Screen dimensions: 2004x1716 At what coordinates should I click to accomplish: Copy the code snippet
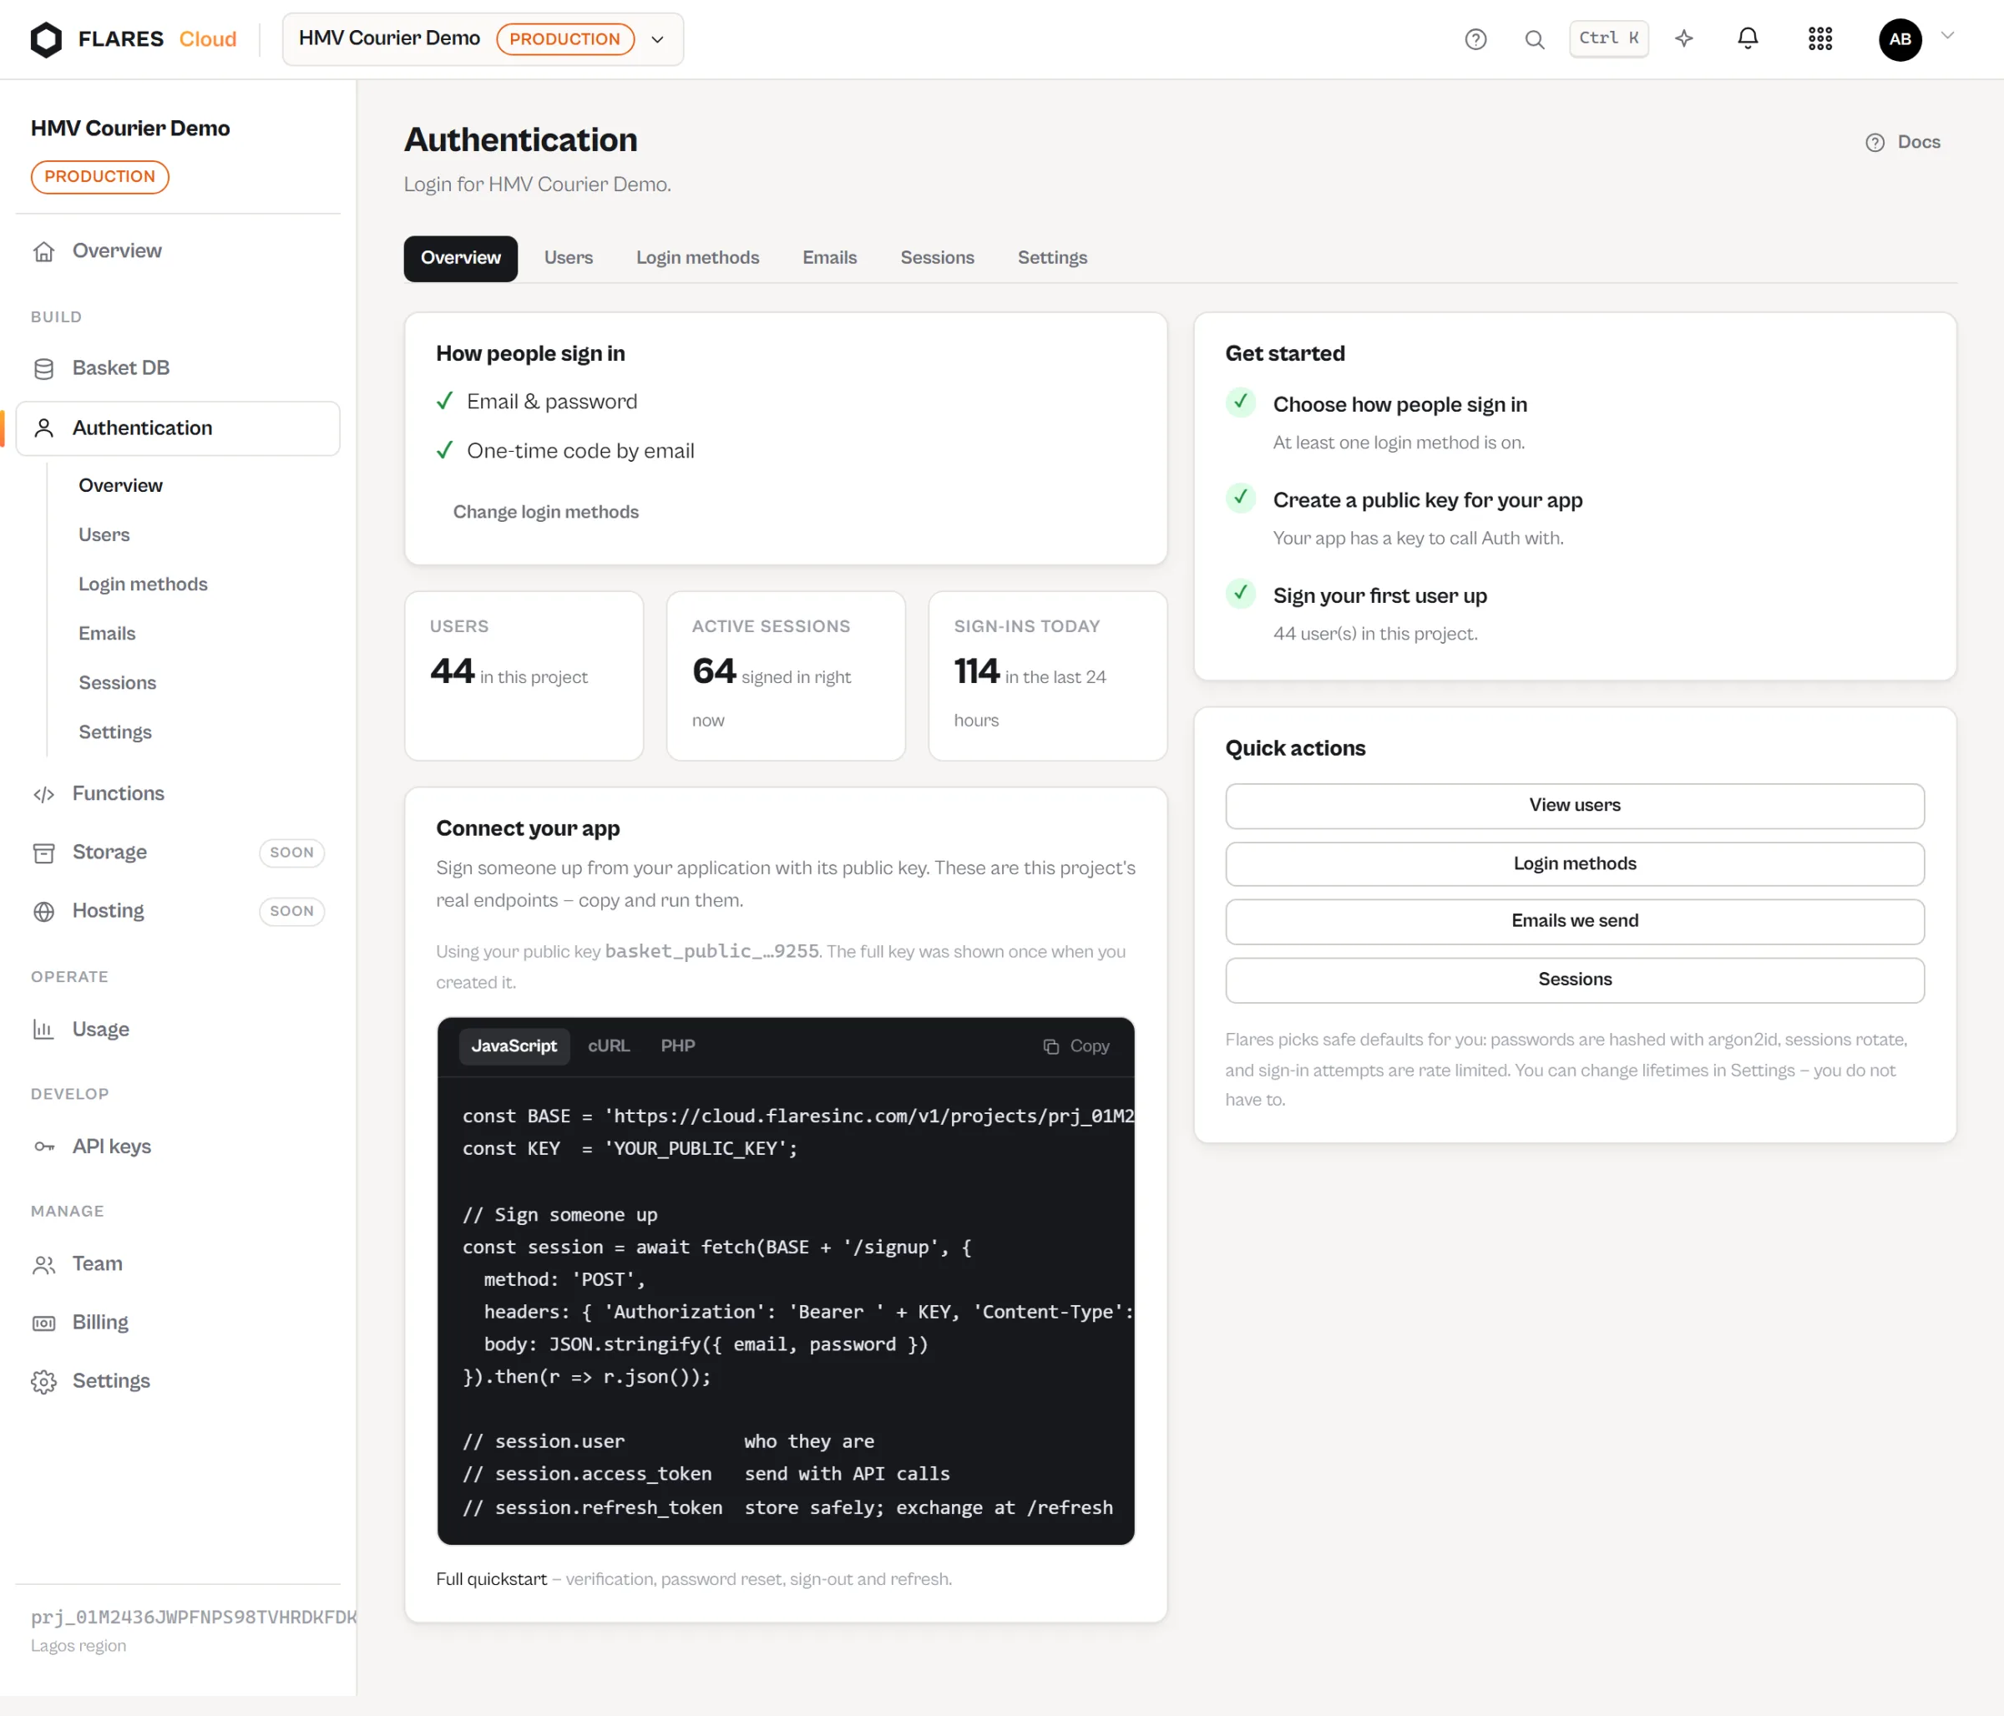coord(1075,1045)
